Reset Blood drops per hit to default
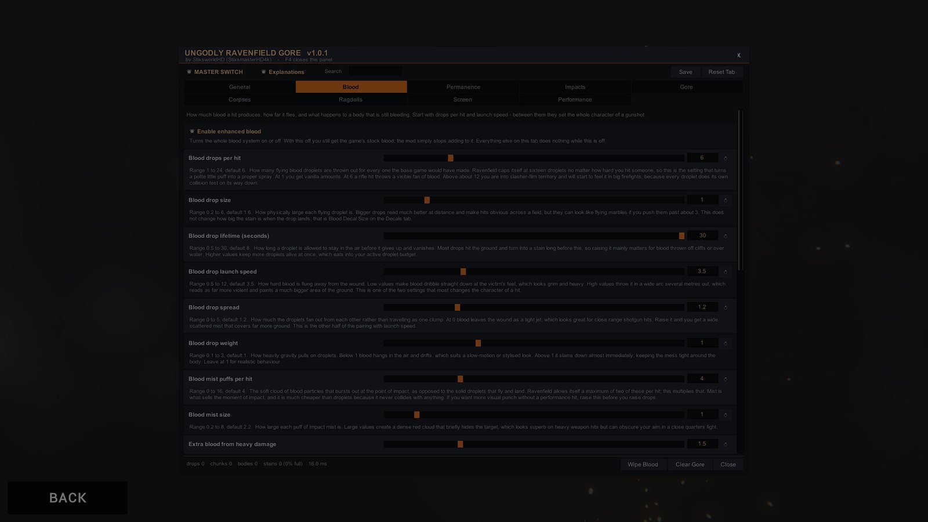 pyautogui.click(x=725, y=158)
